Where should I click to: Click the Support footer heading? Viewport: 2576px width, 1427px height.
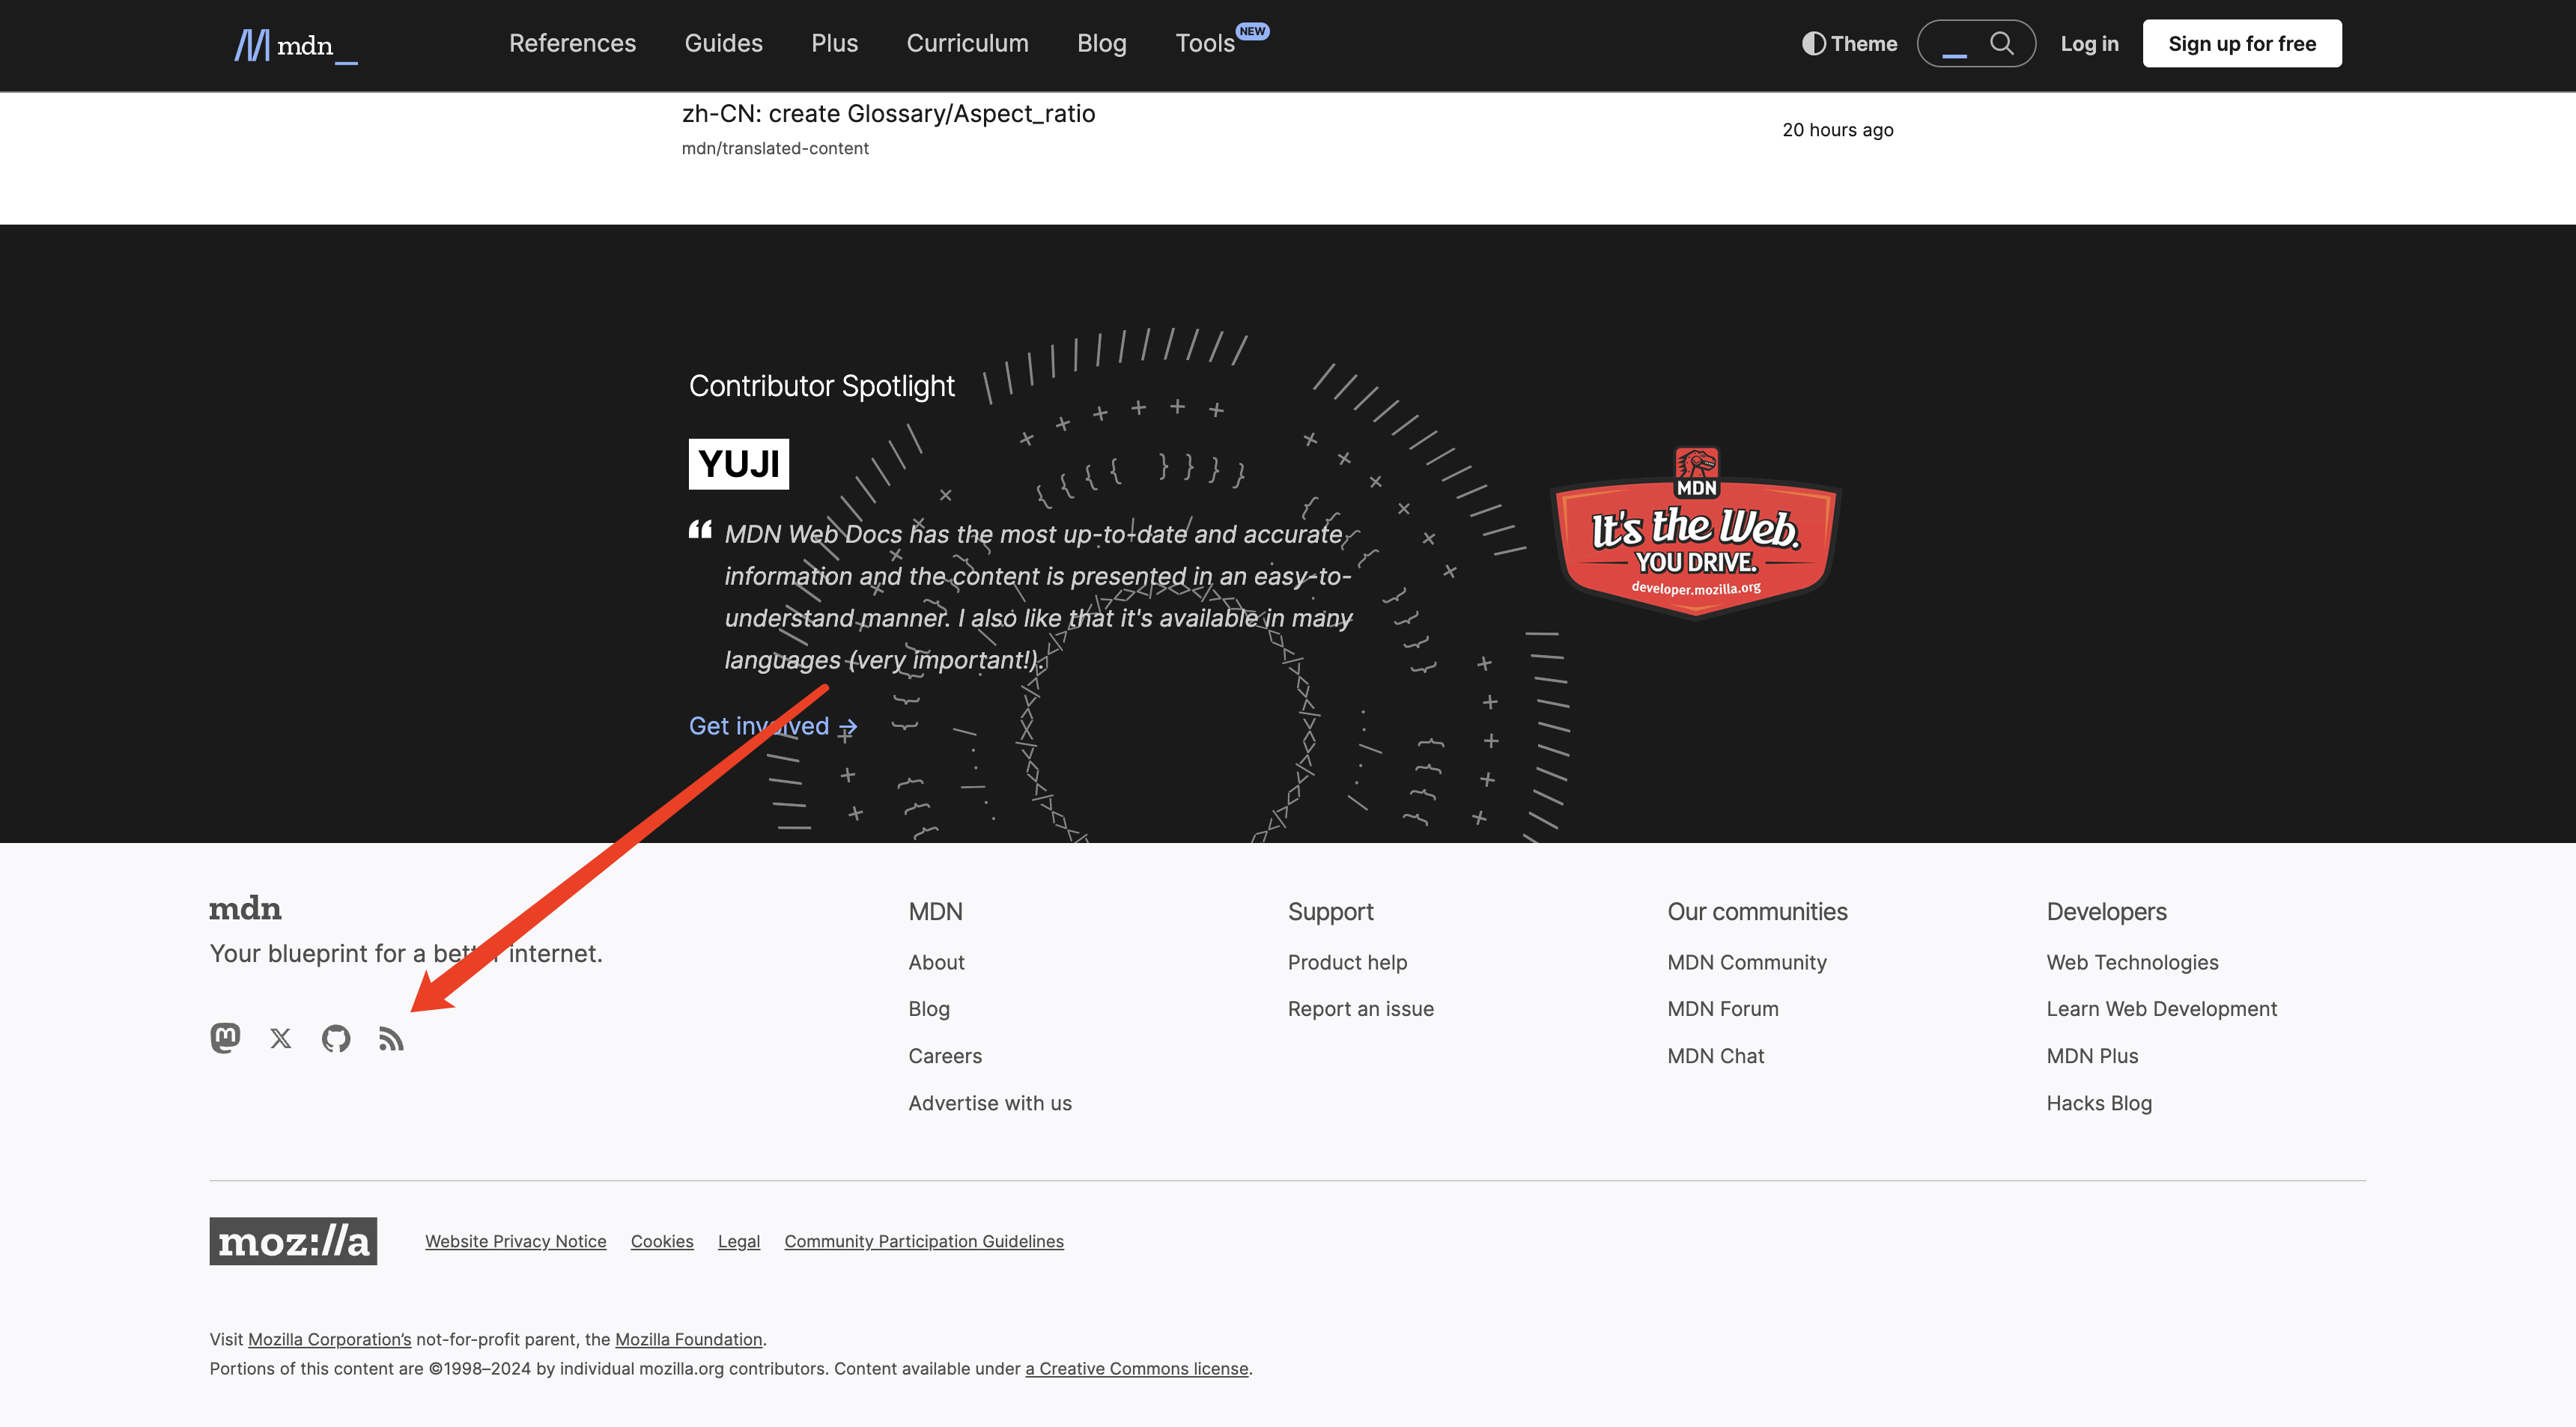click(1330, 912)
